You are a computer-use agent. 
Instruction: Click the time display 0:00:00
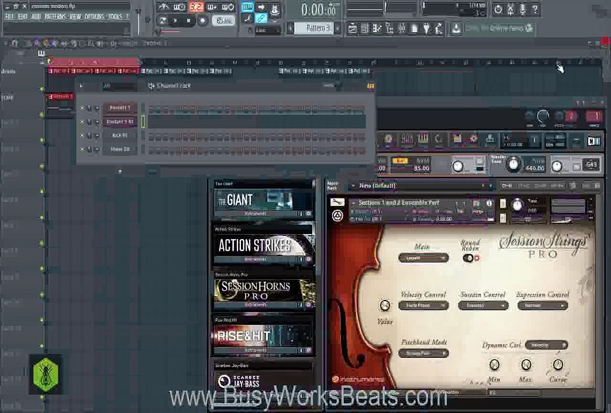coord(318,9)
